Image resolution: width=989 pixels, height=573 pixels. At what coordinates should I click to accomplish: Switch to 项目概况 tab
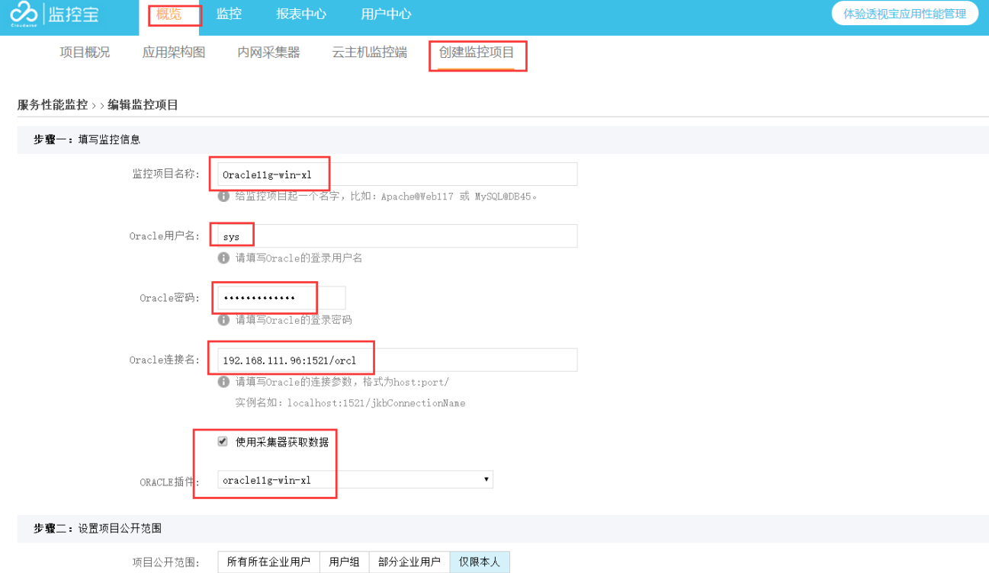85,53
